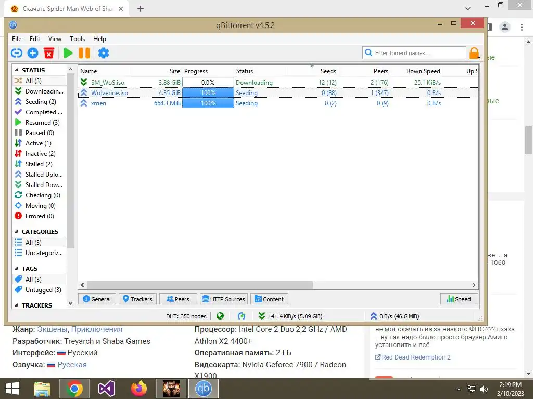
Task: Switch to the Trackers tab
Action: (x=137, y=299)
